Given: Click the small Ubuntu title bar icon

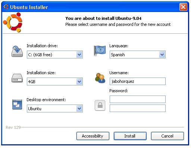Looking at the screenshot, I should [x=6, y=7].
